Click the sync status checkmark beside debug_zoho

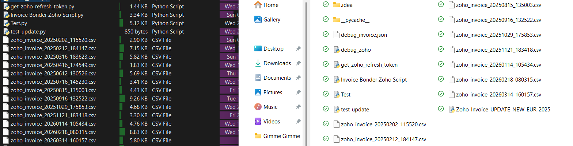(x=325, y=50)
